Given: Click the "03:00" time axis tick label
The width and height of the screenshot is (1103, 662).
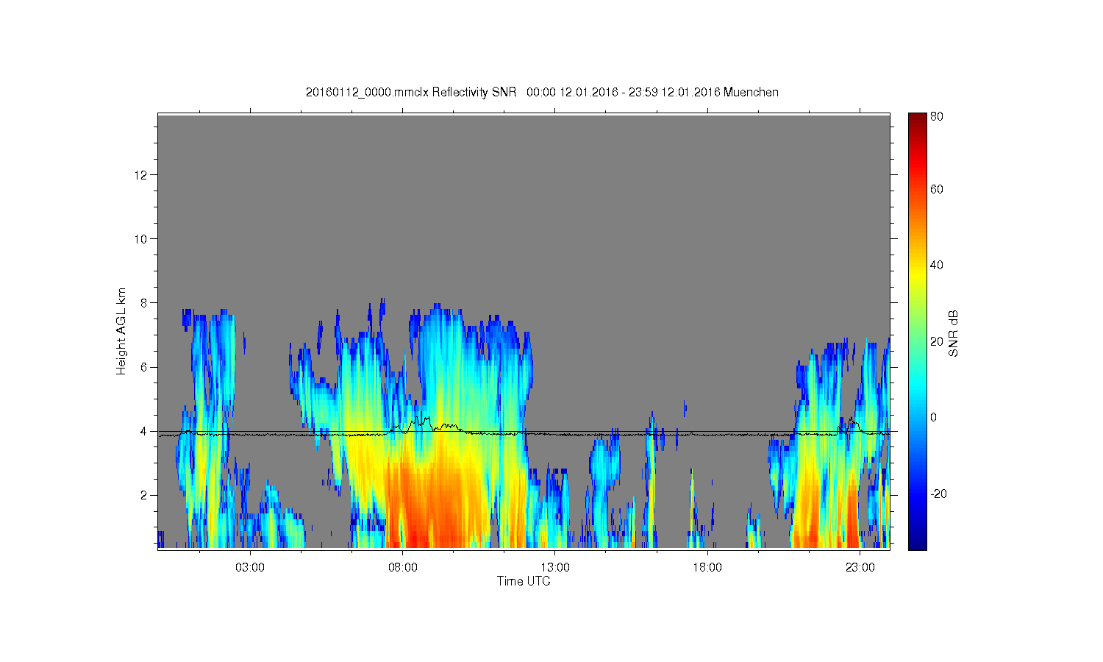Looking at the screenshot, I should 250,568.
